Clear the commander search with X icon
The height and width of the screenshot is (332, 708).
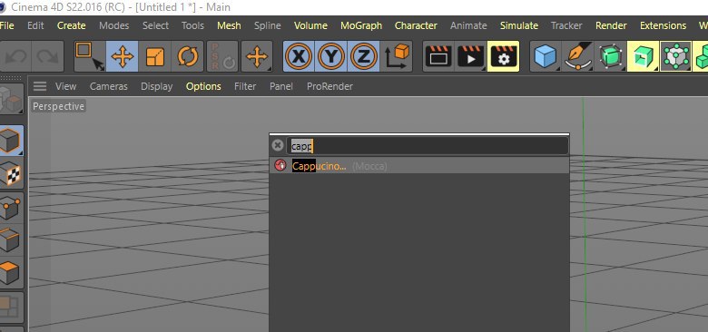point(278,145)
